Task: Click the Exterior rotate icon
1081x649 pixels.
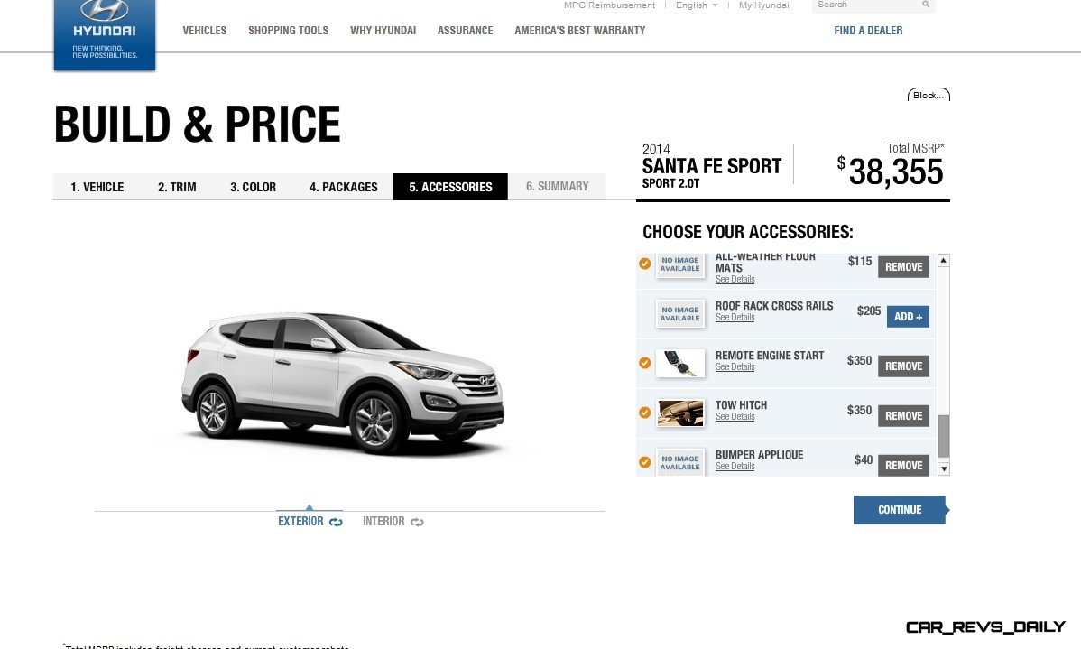Action: coord(336,522)
